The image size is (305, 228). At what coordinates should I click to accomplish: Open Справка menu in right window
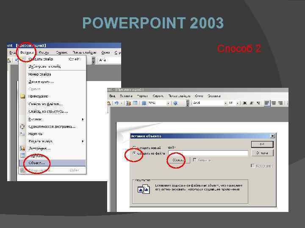coord(214,96)
